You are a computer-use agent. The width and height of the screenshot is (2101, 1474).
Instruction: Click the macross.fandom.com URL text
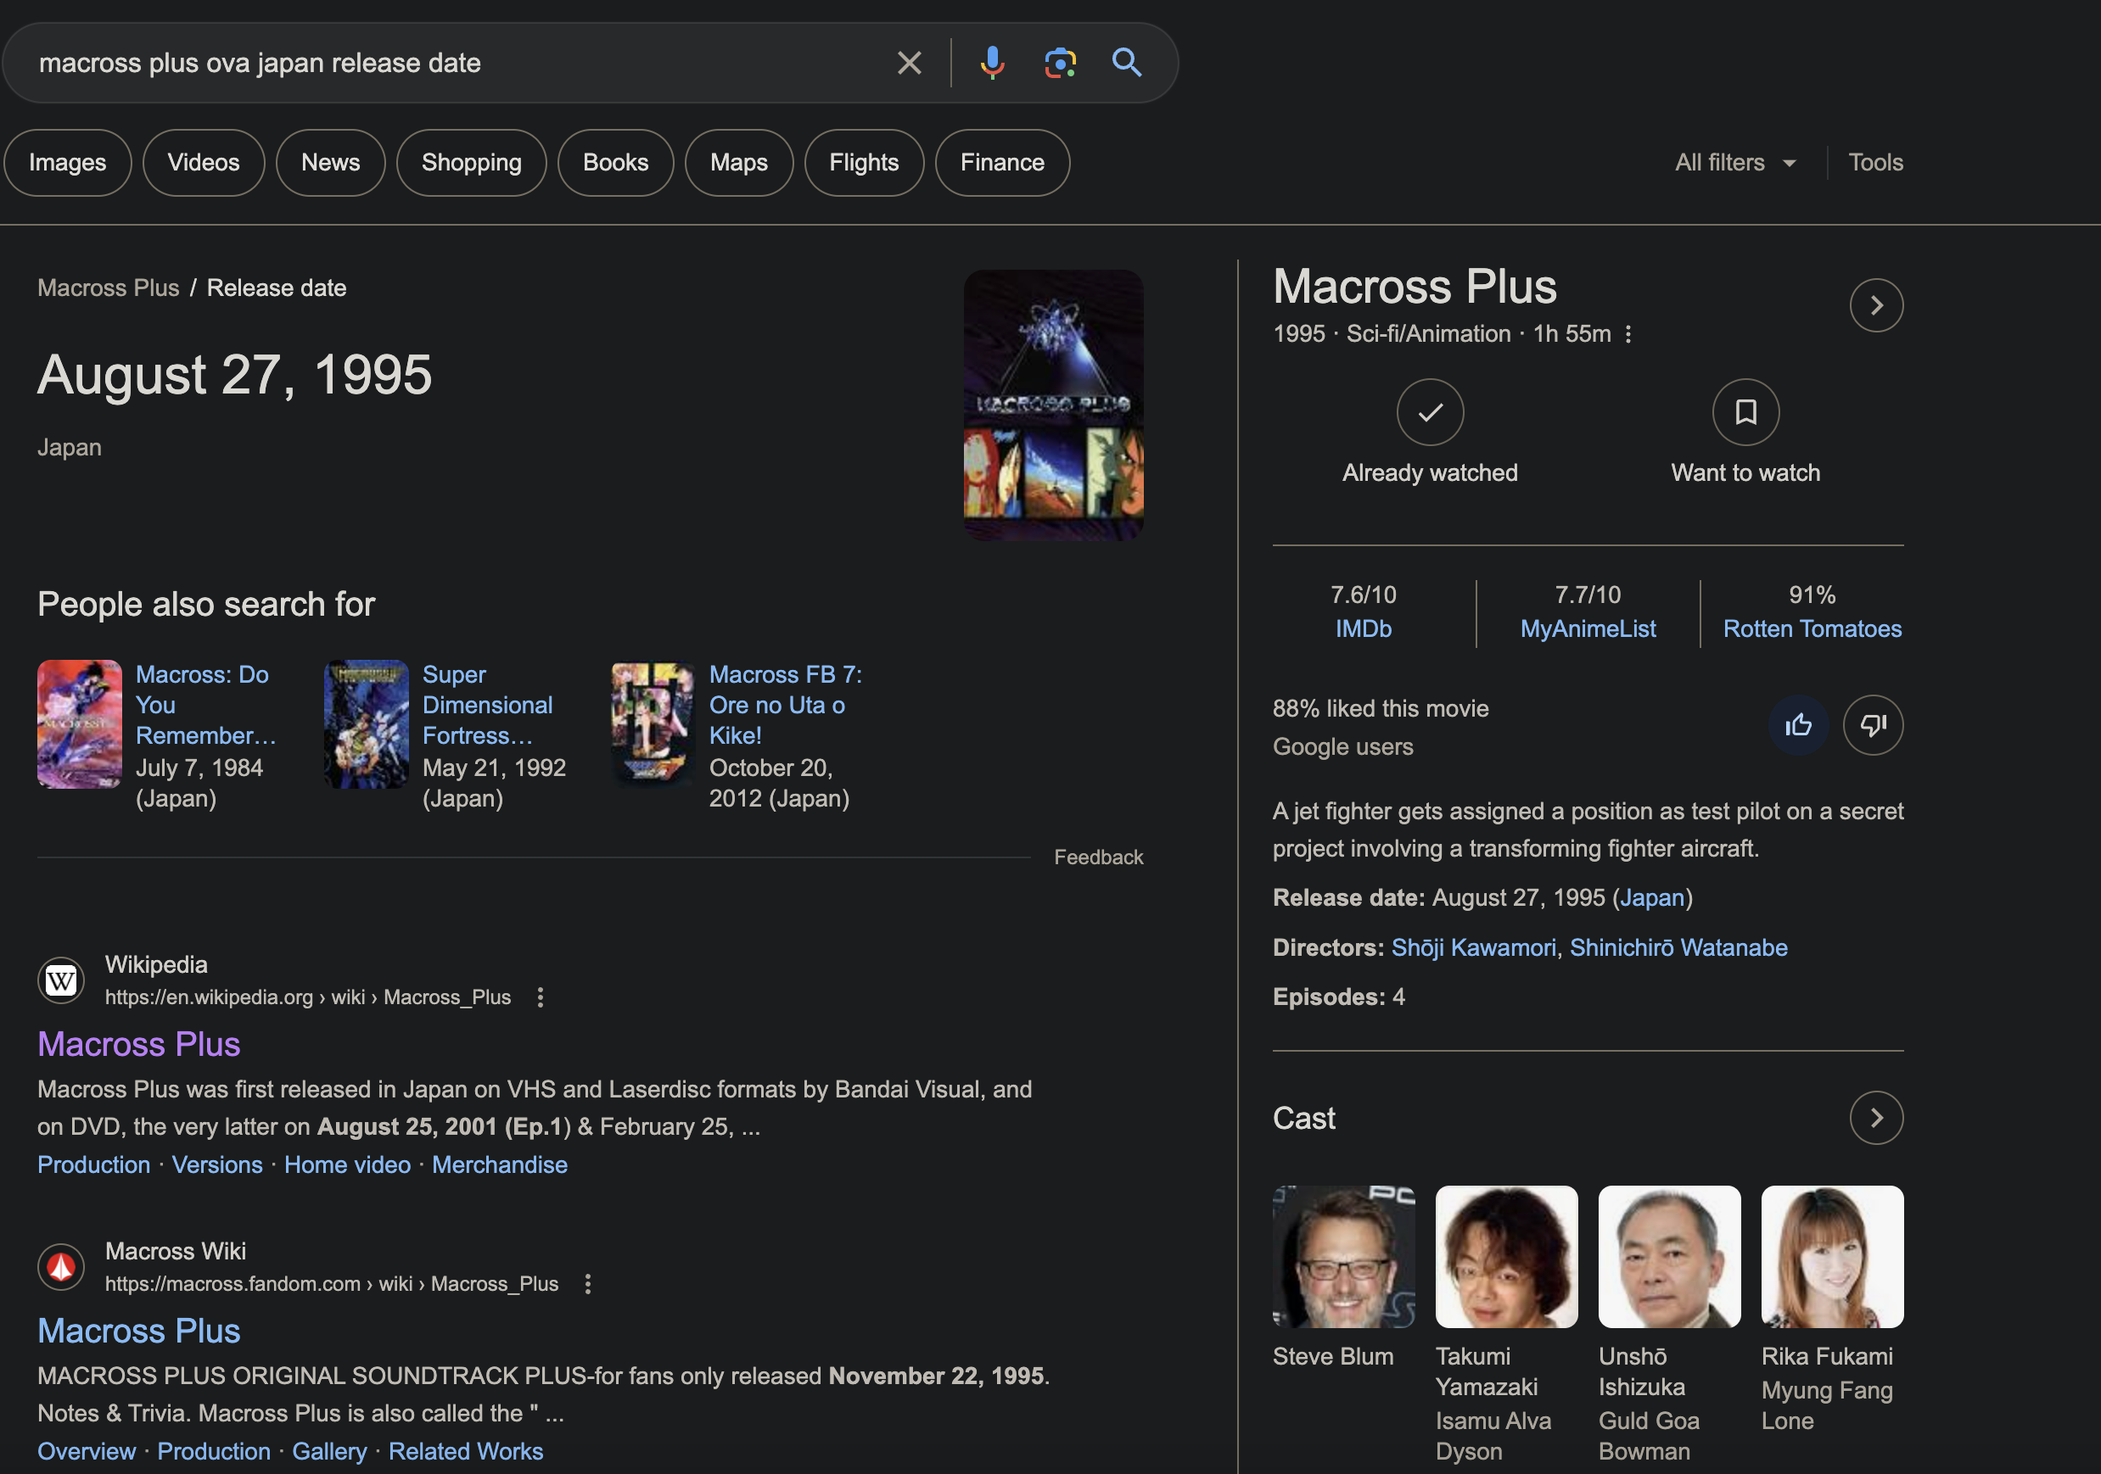(331, 1284)
